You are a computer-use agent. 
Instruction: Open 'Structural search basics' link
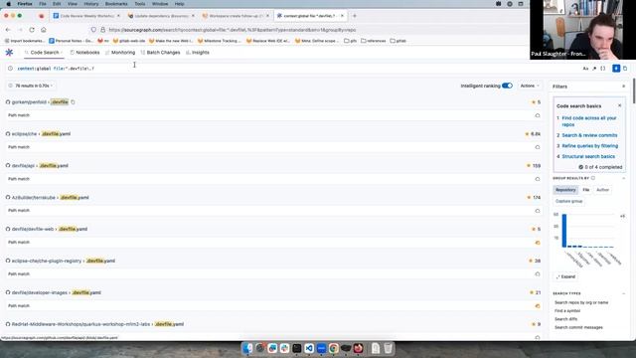[588, 156]
